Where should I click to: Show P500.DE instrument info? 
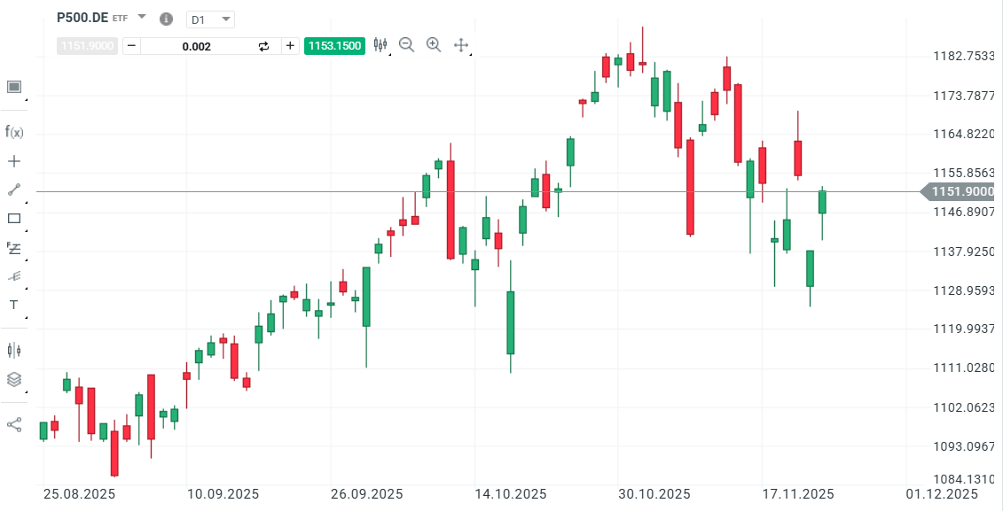pos(166,19)
